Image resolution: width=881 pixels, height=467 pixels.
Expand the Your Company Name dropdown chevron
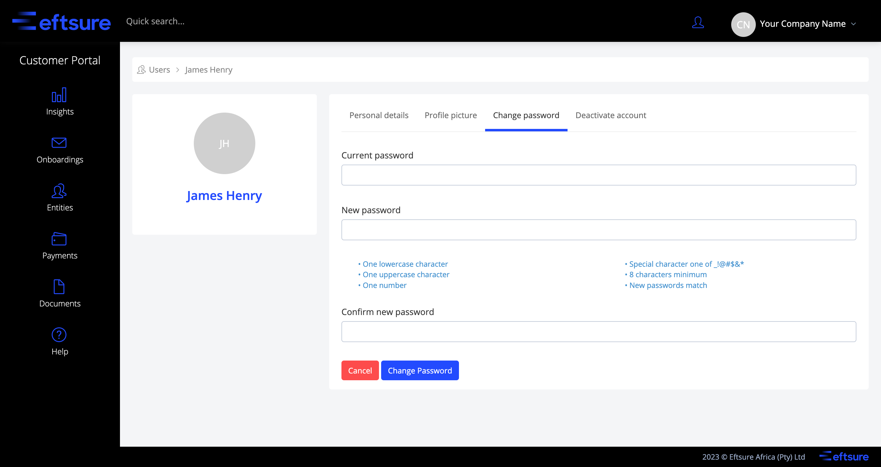pos(854,24)
